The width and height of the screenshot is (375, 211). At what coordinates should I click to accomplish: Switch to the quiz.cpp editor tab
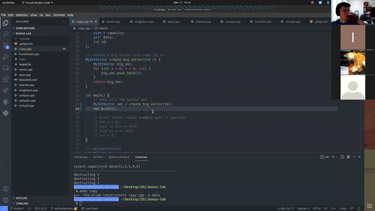click(x=173, y=22)
